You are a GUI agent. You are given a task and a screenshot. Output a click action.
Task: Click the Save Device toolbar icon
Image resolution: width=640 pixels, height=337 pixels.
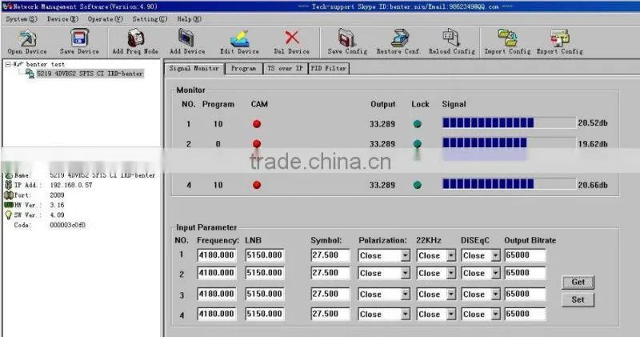tap(79, 38)
